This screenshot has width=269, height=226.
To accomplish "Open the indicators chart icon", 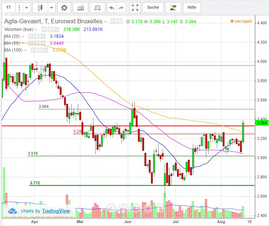I will [x=81, y=8].
